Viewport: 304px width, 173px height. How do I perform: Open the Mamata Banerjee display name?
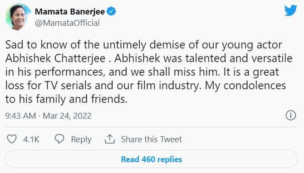pyautogui.click(x=70, y=12)
